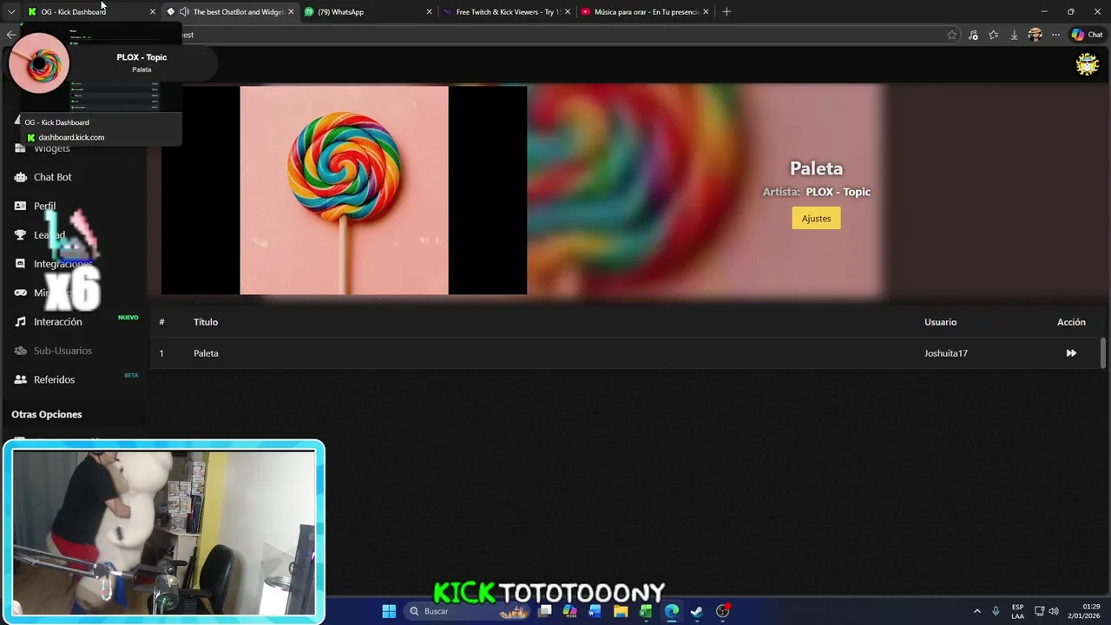
Task: Open Microsoft 365 from the taskbar
Action: pos(569,611)
